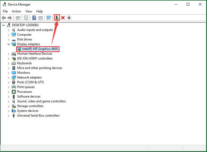Screen dimensions: 207x152
Task: Toggle the action pane toolbar icon
Action: 40,18
